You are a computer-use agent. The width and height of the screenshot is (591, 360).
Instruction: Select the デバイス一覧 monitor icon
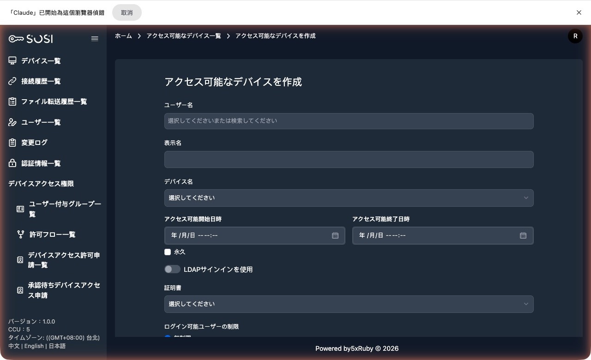click(x=12, y=60)
